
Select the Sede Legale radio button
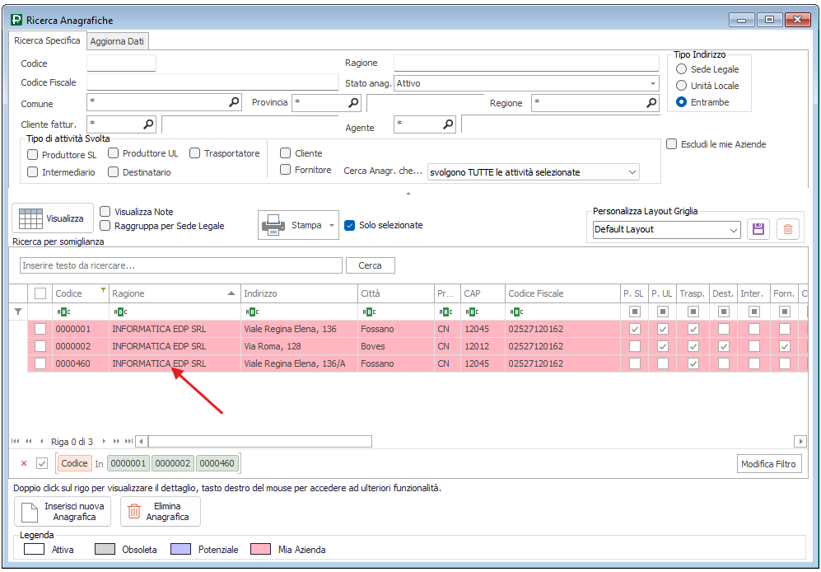click(x=681, y=69)
